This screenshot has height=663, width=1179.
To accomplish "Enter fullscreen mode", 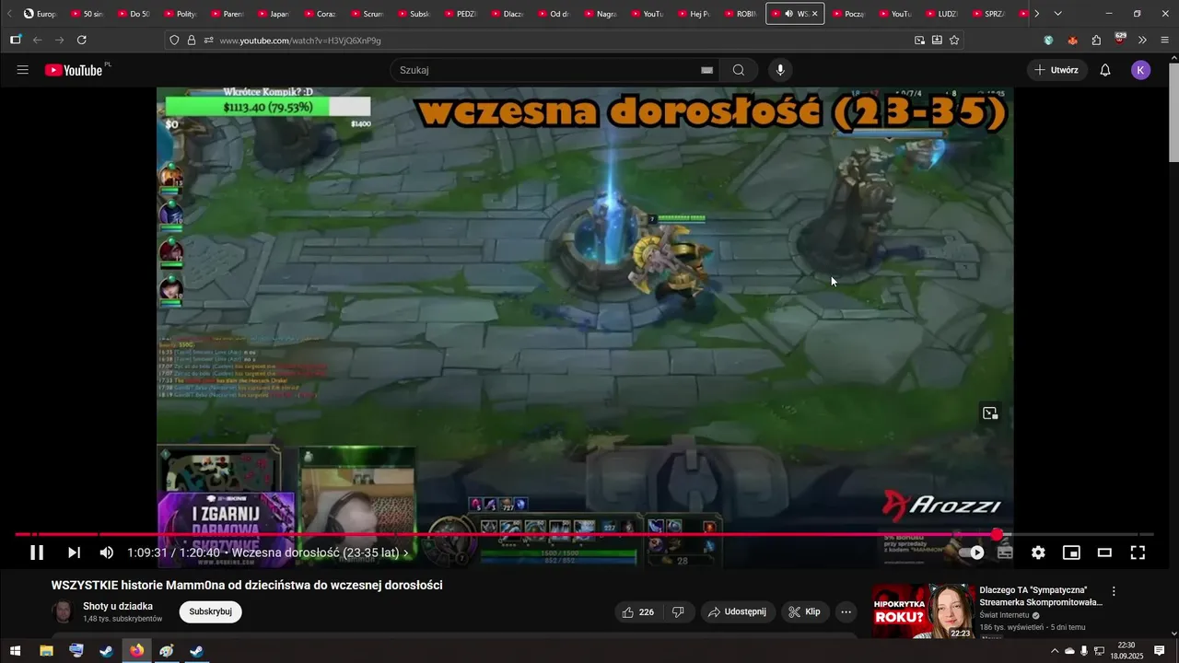I will click(x=1138, y=552).
